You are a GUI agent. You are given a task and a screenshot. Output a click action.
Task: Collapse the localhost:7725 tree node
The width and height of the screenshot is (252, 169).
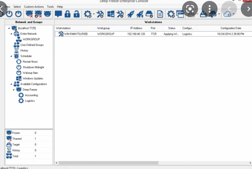click(x=9, y=28)
